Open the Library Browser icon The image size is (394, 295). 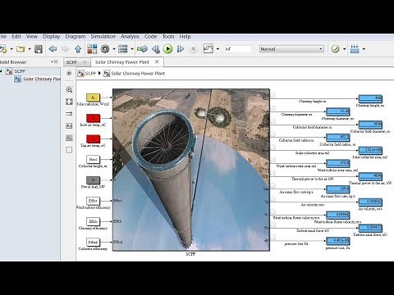[92, 49]
